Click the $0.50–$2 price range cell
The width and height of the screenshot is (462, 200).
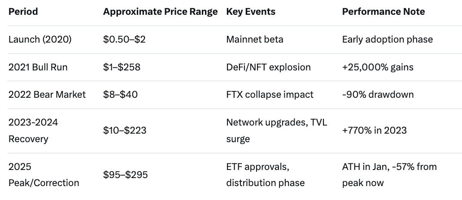pos(124,39)
